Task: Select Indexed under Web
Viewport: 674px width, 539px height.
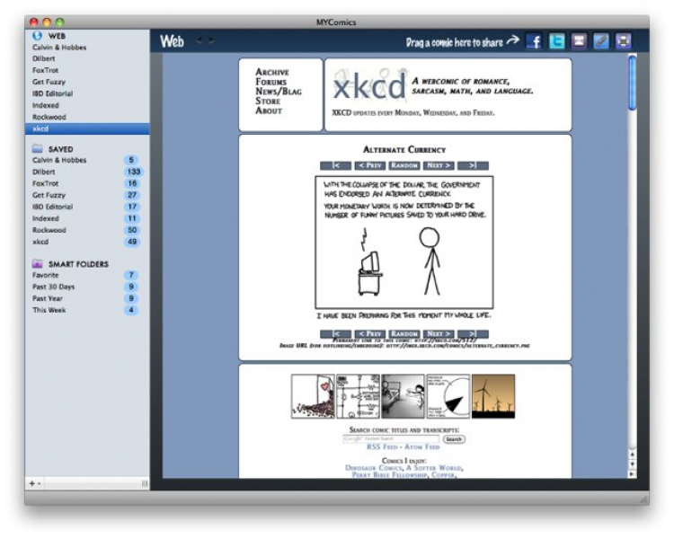Action: point(45,105)
